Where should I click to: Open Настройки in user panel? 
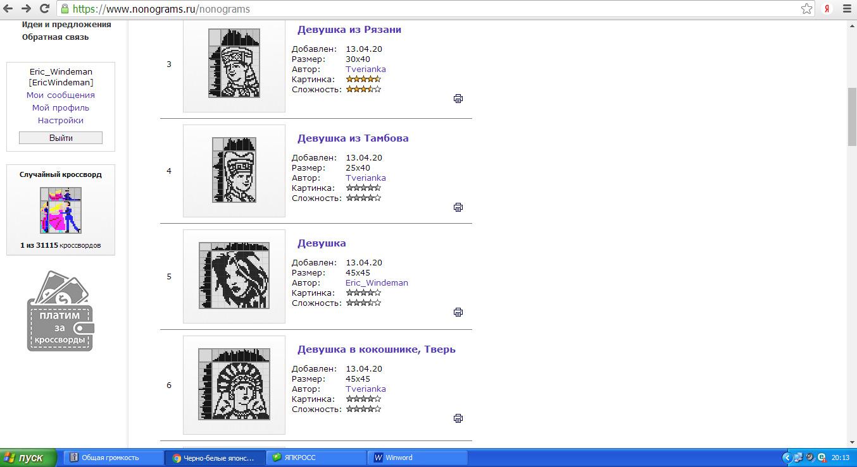point(61,120)
